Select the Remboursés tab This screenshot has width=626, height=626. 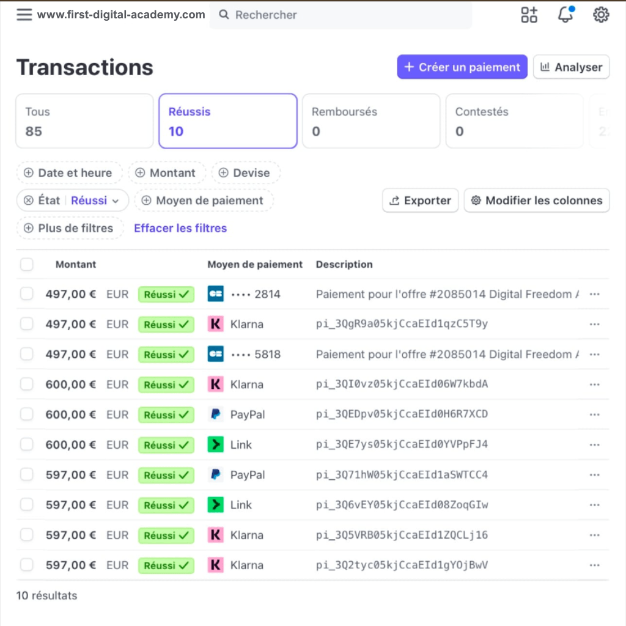pyautogui.click(x=371, y=121)
